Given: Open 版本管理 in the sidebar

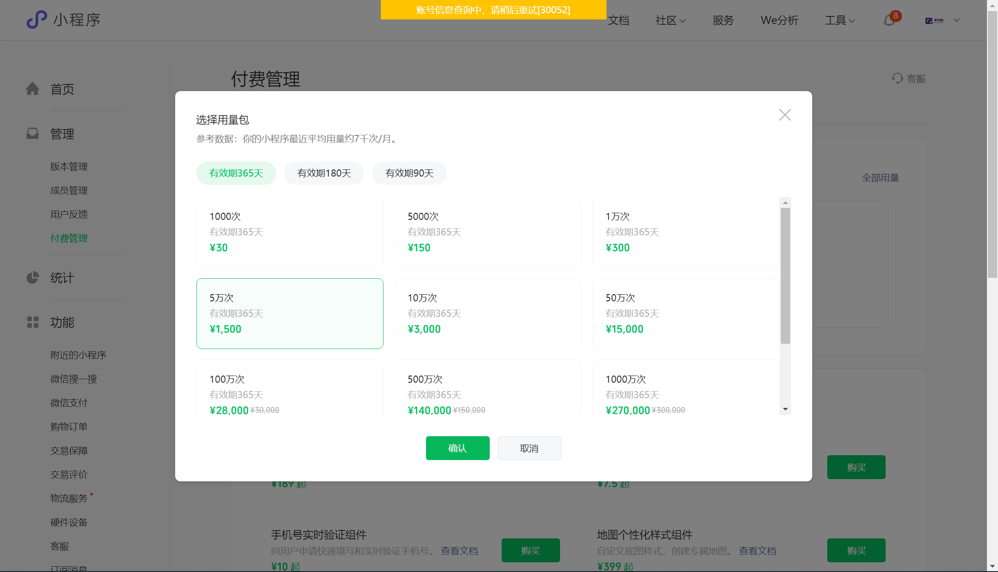Looking at the screenshot, I should 69,167.
